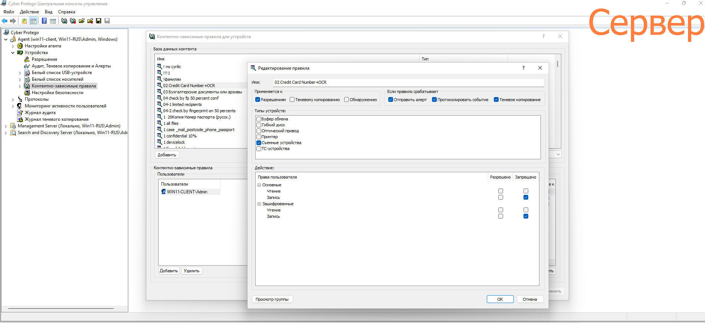
Task: Toggle Протоколировать событие checkbox
Action: pos(435,100)
